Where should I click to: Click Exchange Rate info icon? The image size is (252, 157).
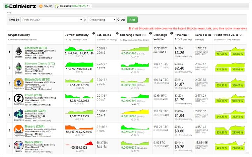pyautogui.click(x=150, y=33)
